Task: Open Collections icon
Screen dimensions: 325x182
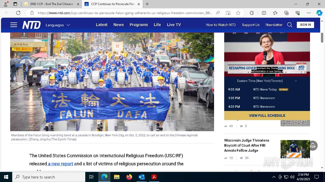Action: [x=286, y=13]
